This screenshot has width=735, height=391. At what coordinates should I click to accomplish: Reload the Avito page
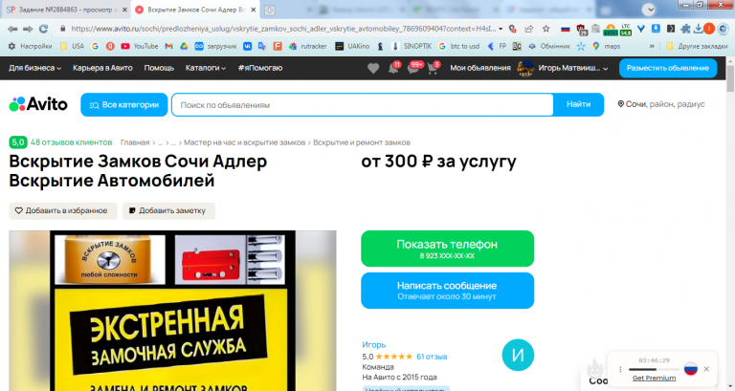(x=44, y=29)
